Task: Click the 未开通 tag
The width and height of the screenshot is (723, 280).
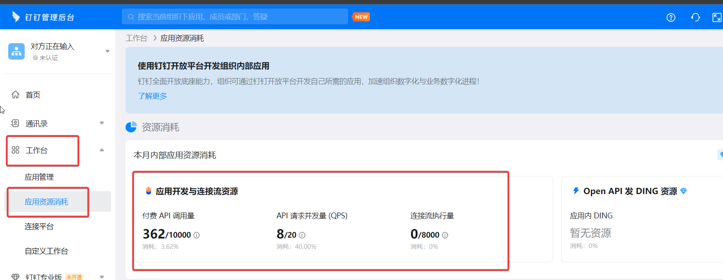Action: click(x=74, y=277)
